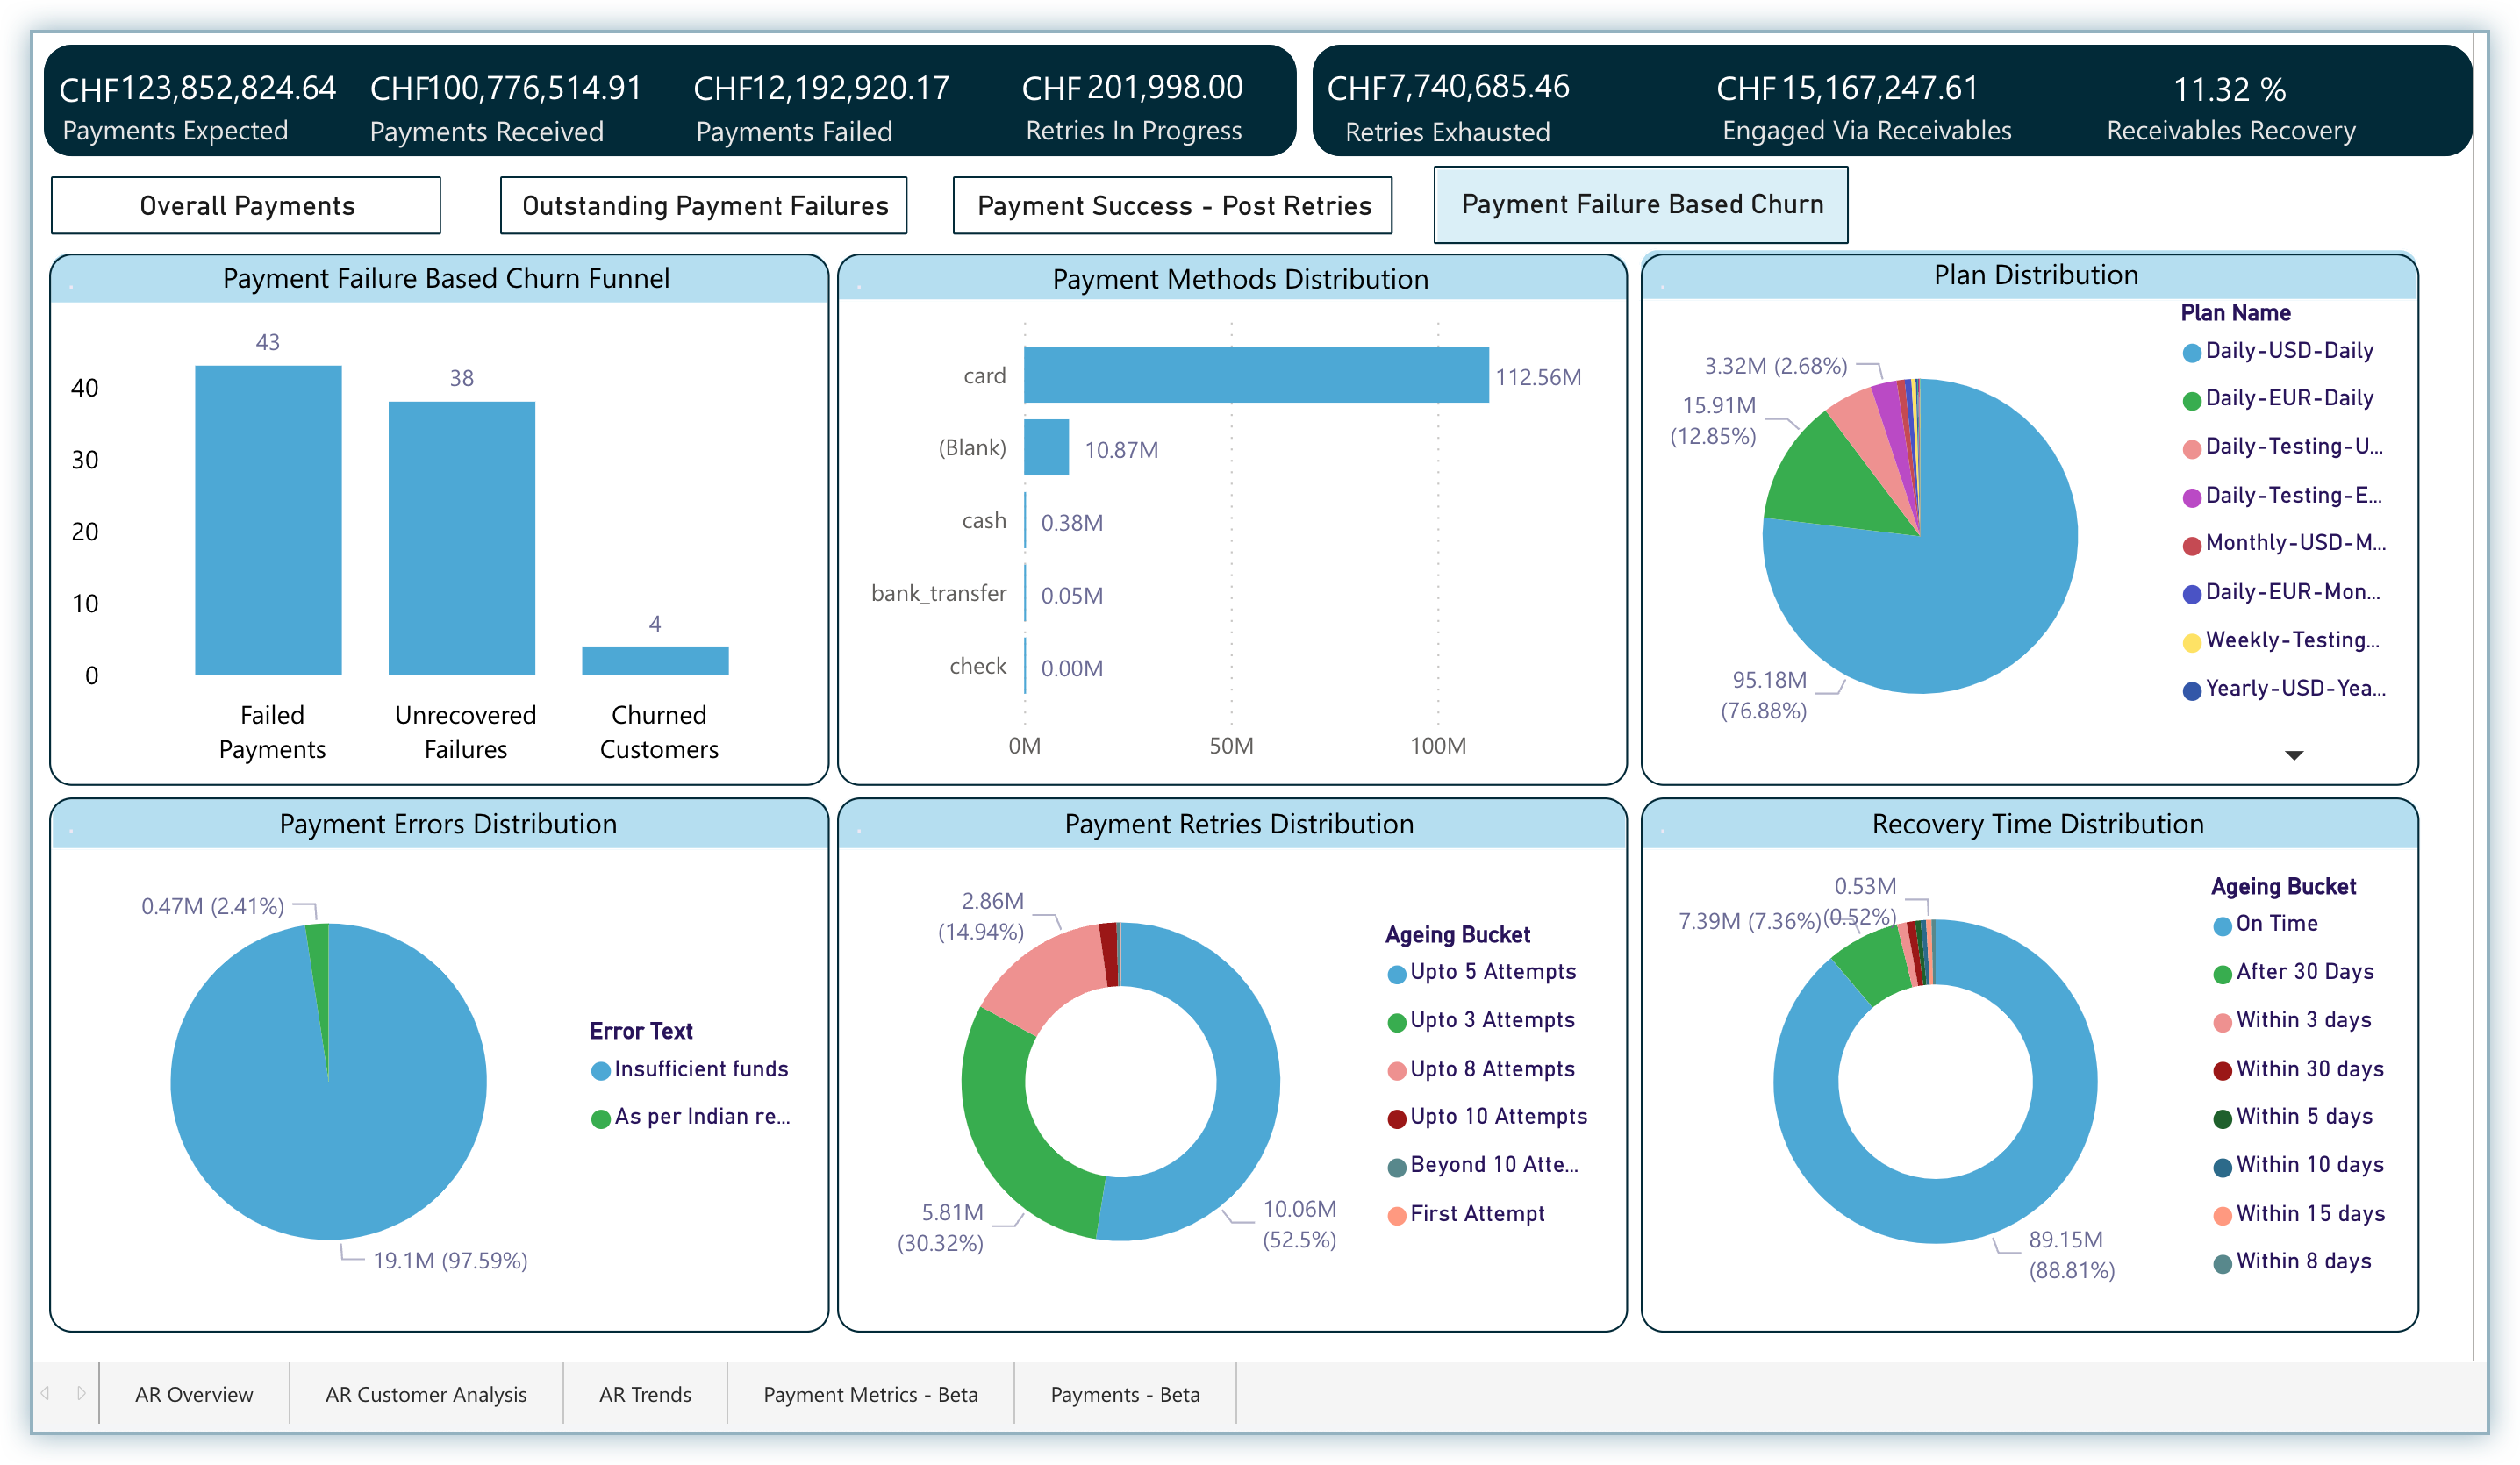
Task: Select Within 3 days legend item
Action: [2292, 1020]
